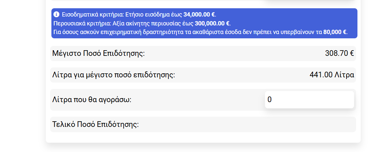Click into the liters to purchase input field
Image resolution: width=378 pixels, height=152 pixels.
[309, 99]
